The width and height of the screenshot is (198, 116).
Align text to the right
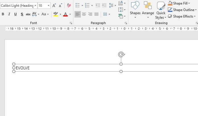tap(90, 14)
